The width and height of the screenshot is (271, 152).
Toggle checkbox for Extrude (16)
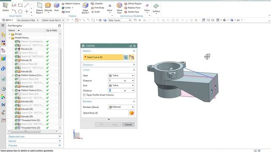[x=16, y=101]
